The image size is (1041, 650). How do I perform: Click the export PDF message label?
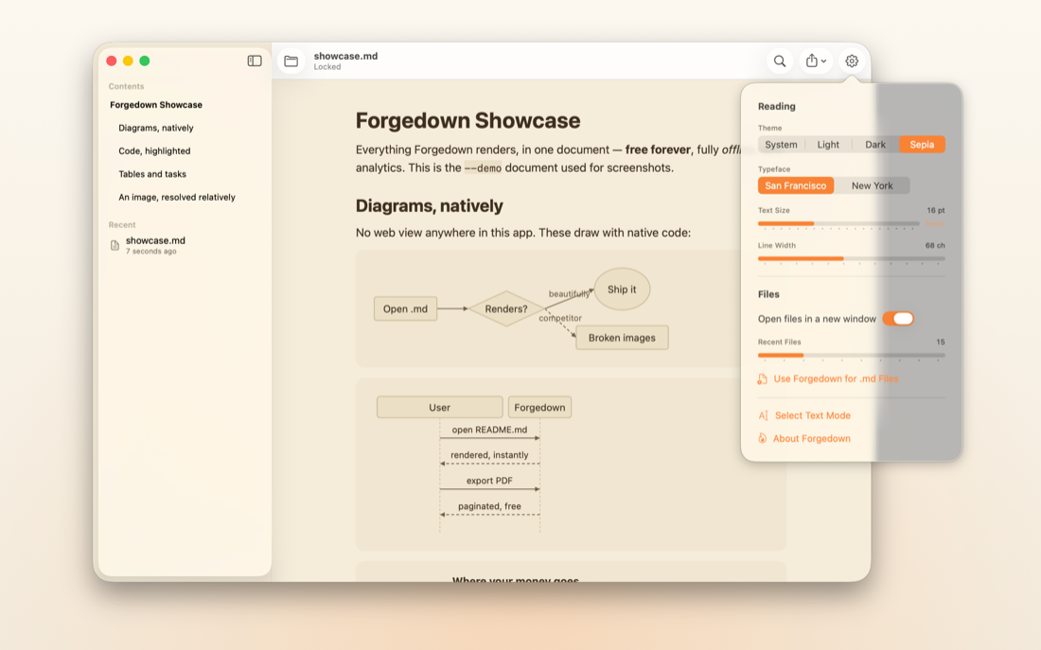click(489, 481)
